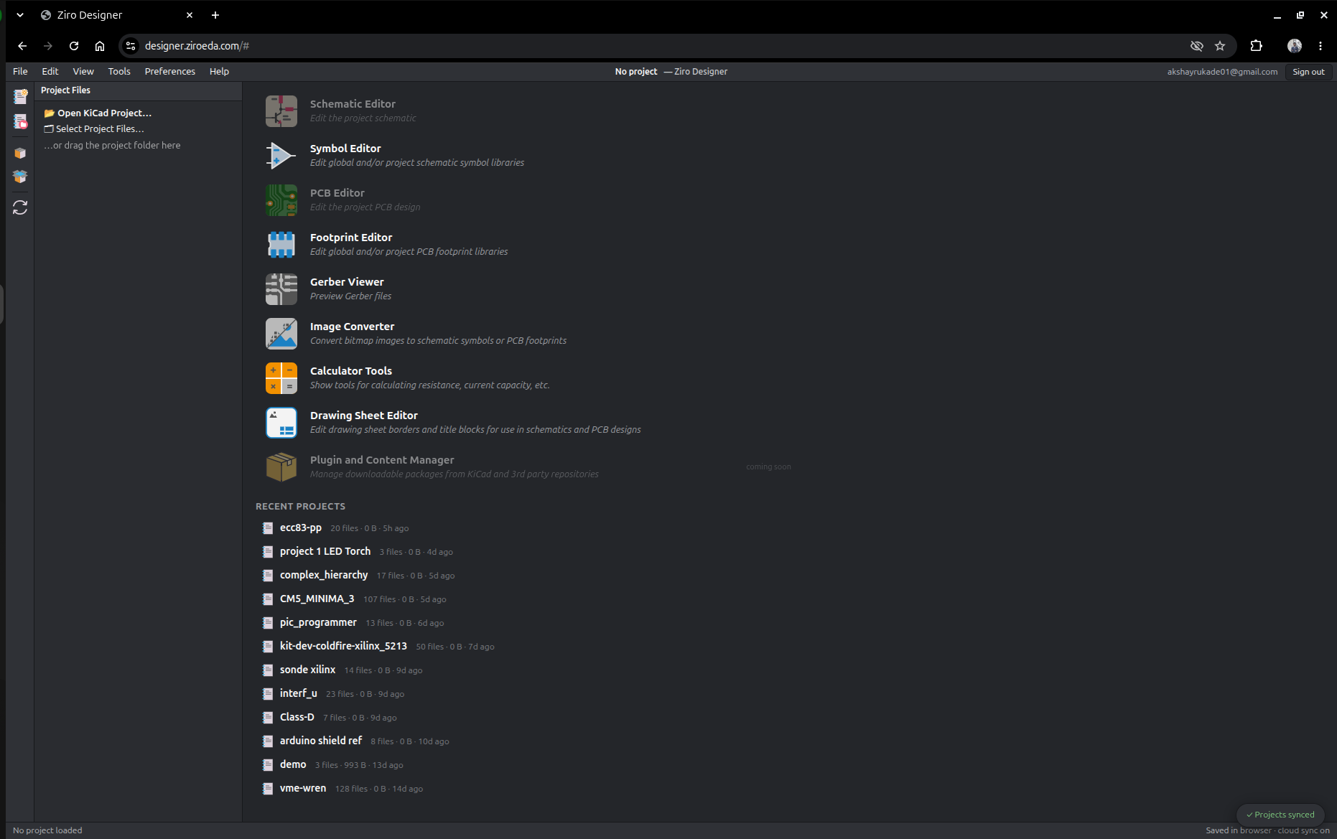
Task: Open the PCB Editor launcher icon
Action: (281, 200)
